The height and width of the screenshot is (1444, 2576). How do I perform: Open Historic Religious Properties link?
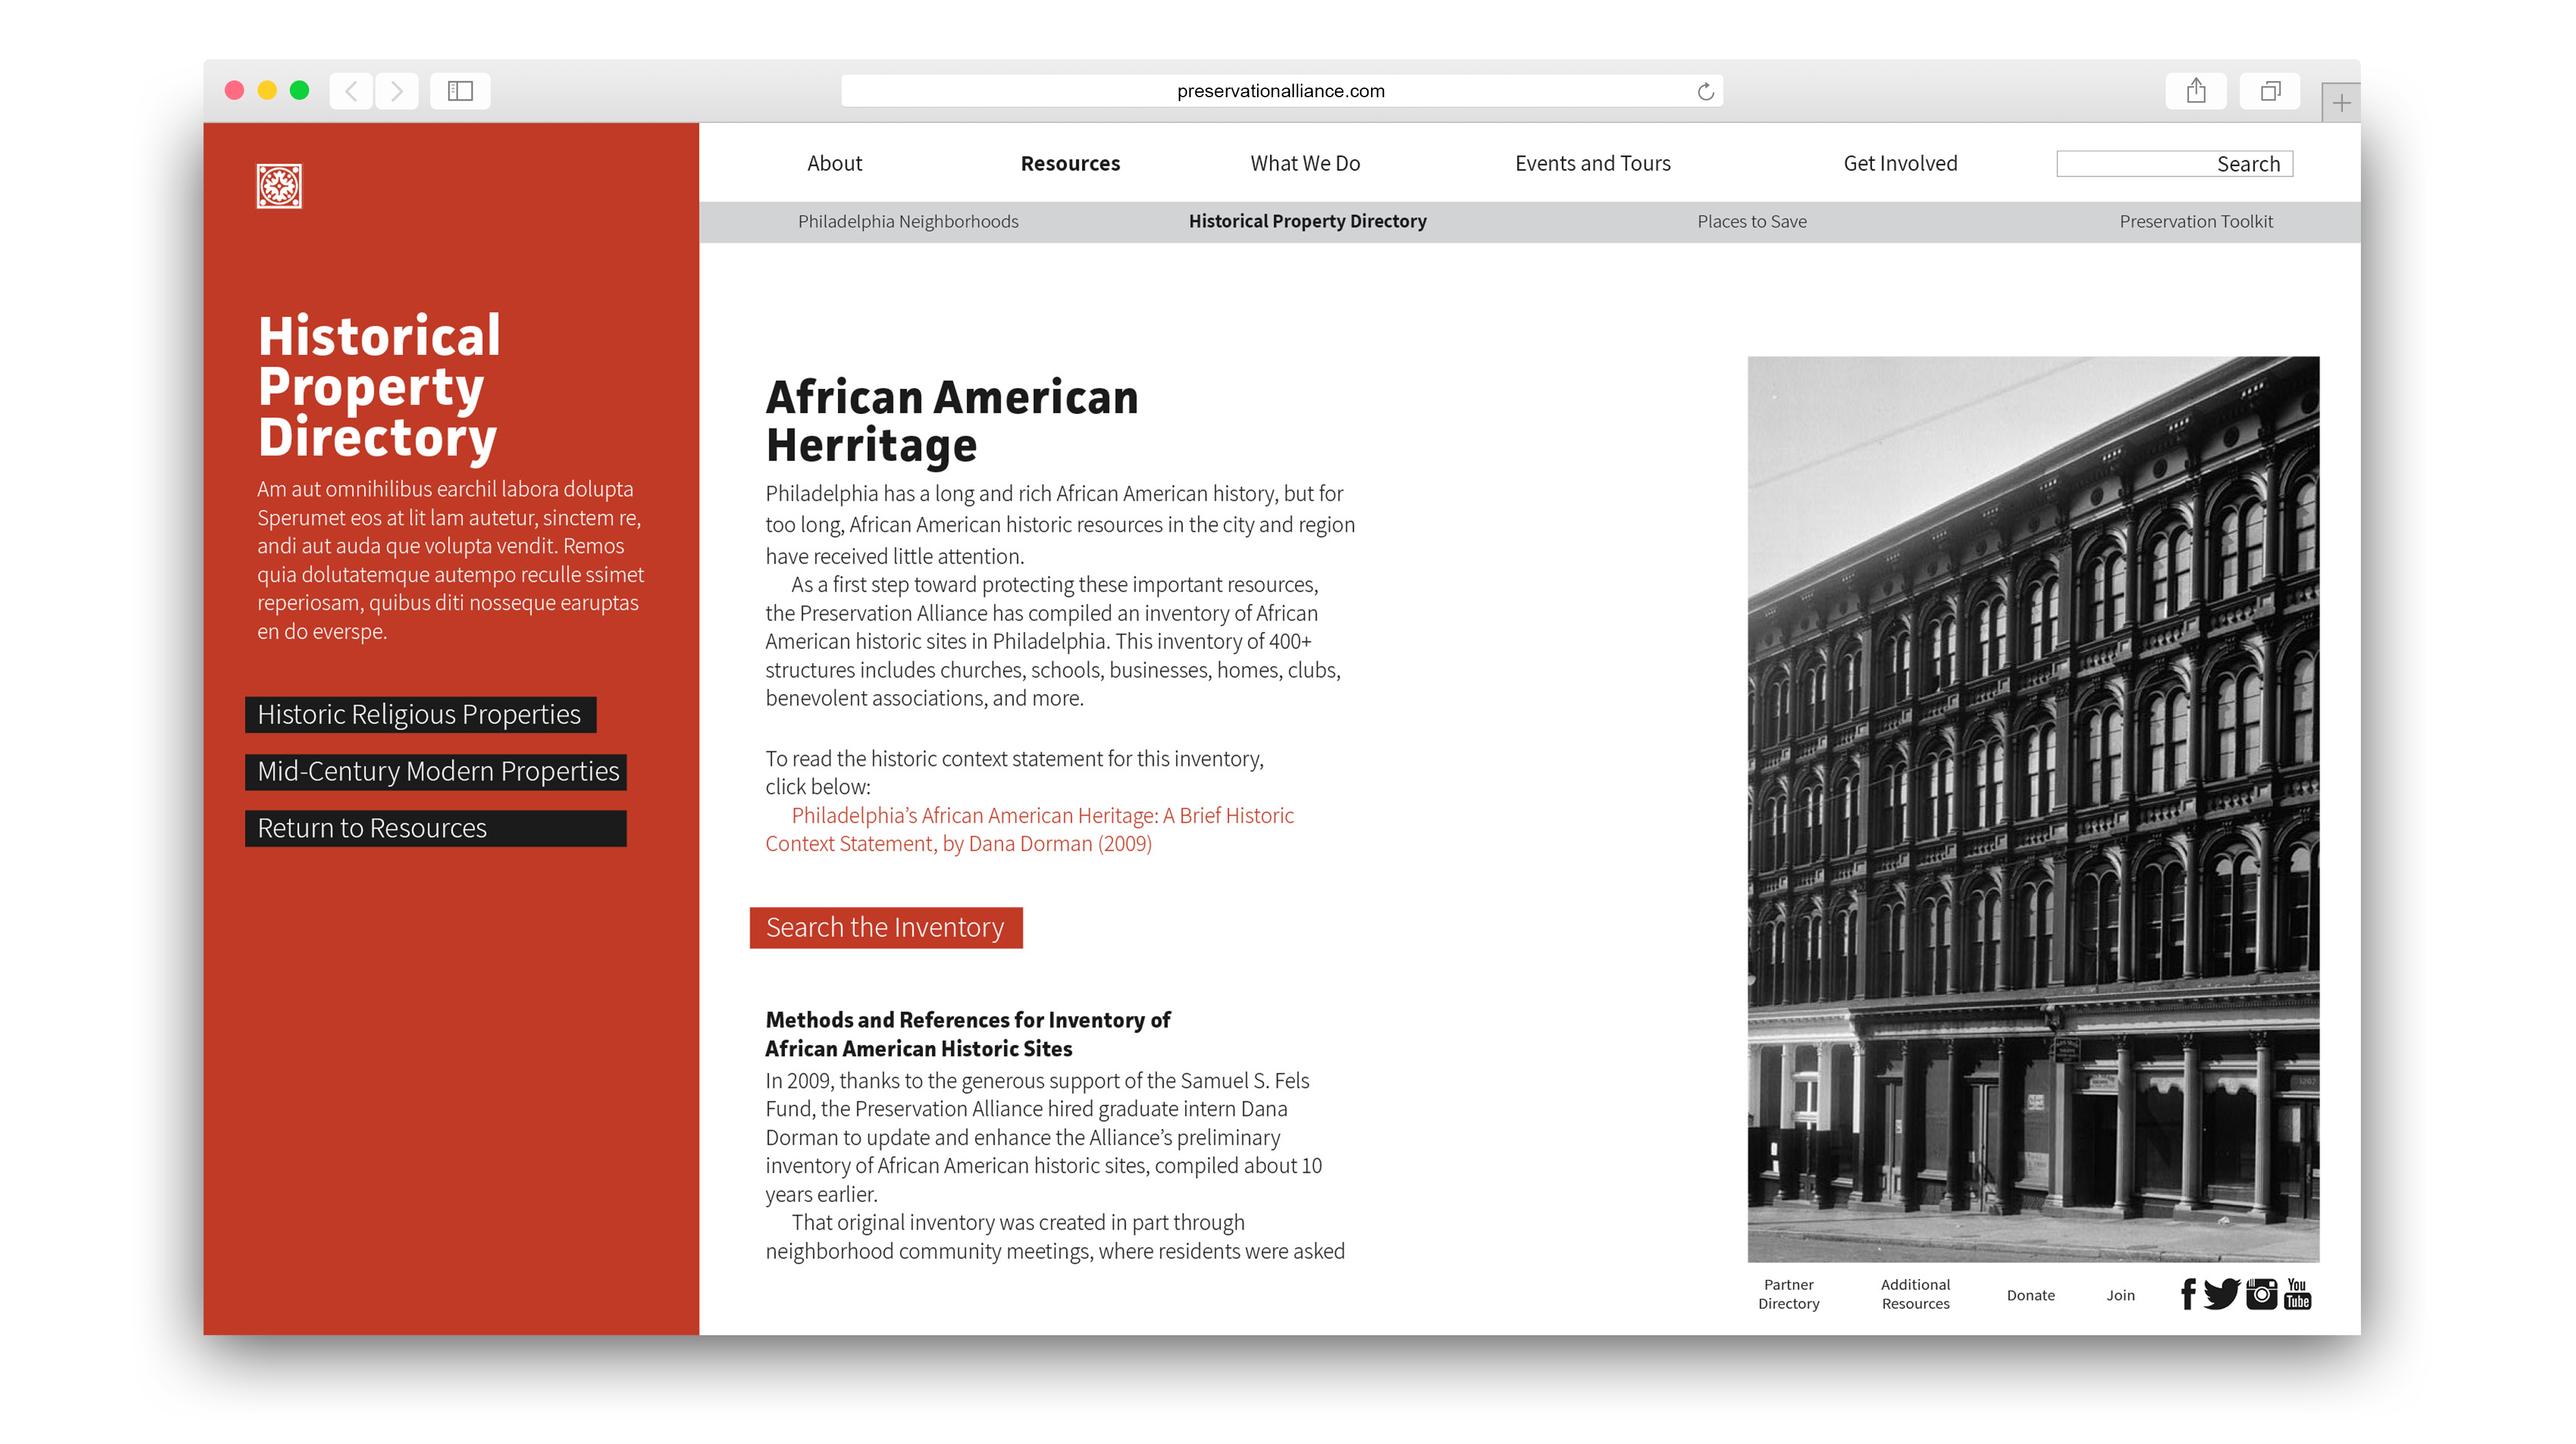click(x=419, y=714)
